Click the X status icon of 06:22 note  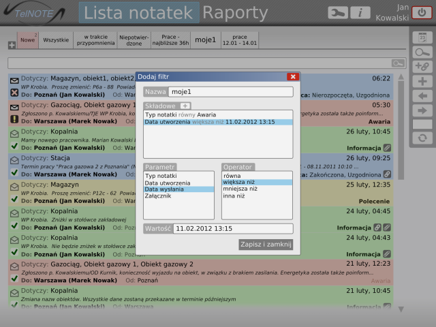click(x=14, y=93)
